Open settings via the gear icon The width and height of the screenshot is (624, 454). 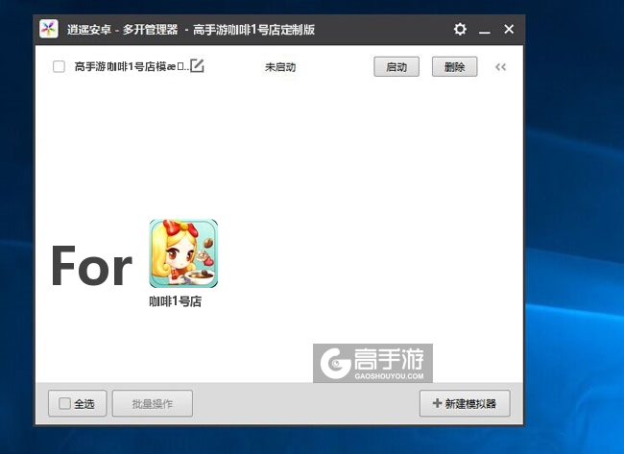click(x=460, y=29)
